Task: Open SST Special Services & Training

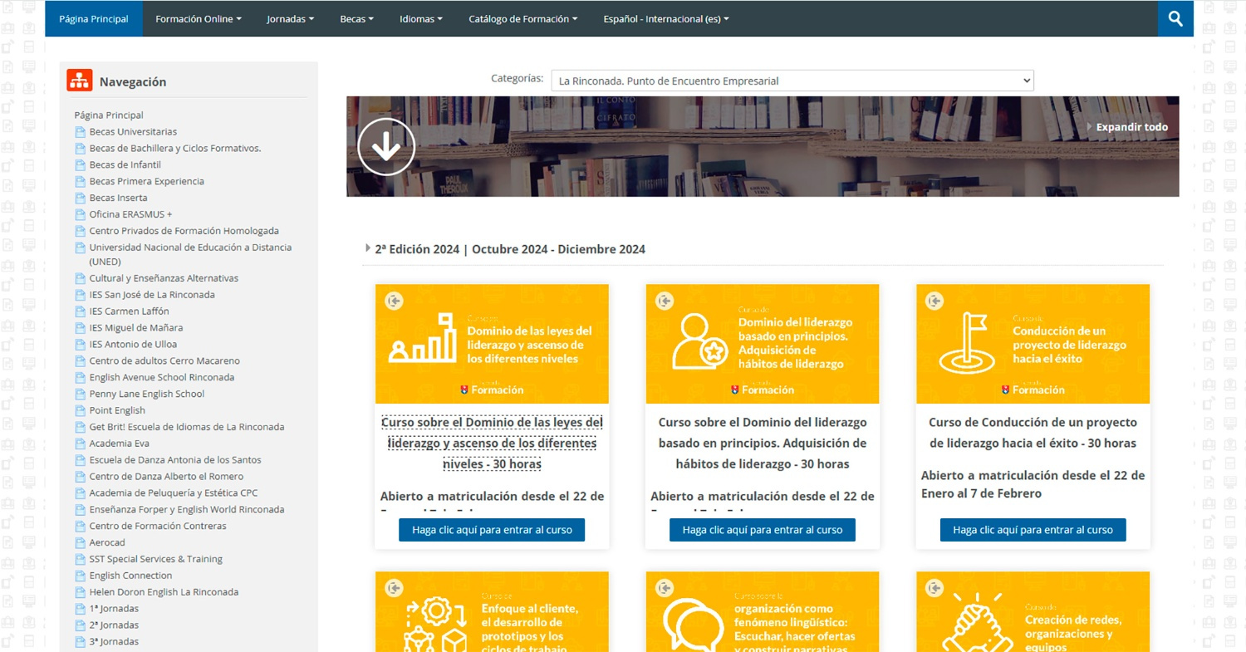Action: click(x=156, y=560)
